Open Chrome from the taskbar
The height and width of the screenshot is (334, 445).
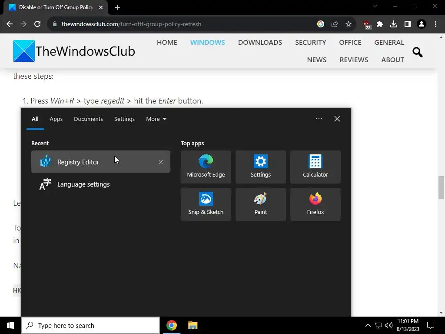tap(171, 325)
